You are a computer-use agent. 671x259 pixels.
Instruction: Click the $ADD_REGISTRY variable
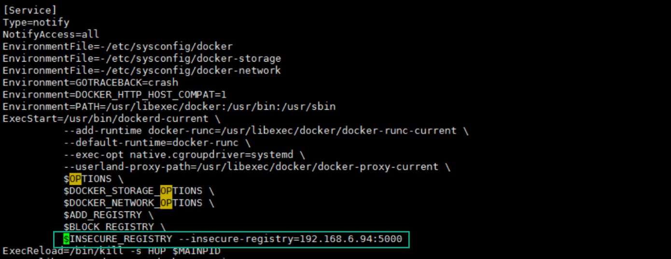point(103,215)
